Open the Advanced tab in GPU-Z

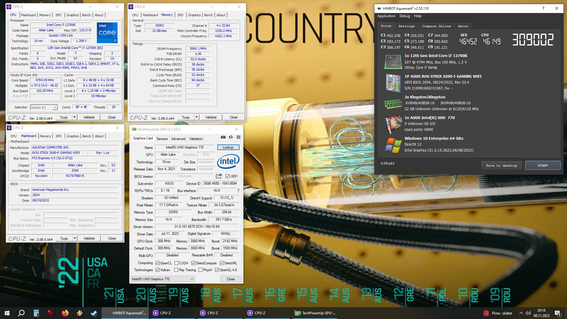click(x=178, y=139)
